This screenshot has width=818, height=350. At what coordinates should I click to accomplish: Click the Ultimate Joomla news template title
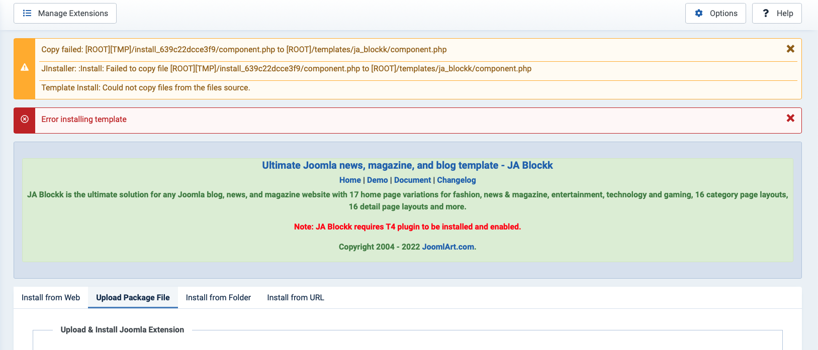coord(407,165)
